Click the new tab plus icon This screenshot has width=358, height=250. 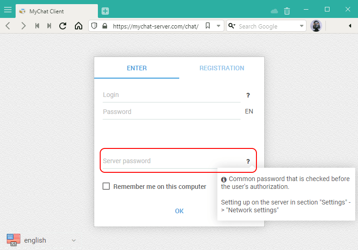[x=105, y=11]
